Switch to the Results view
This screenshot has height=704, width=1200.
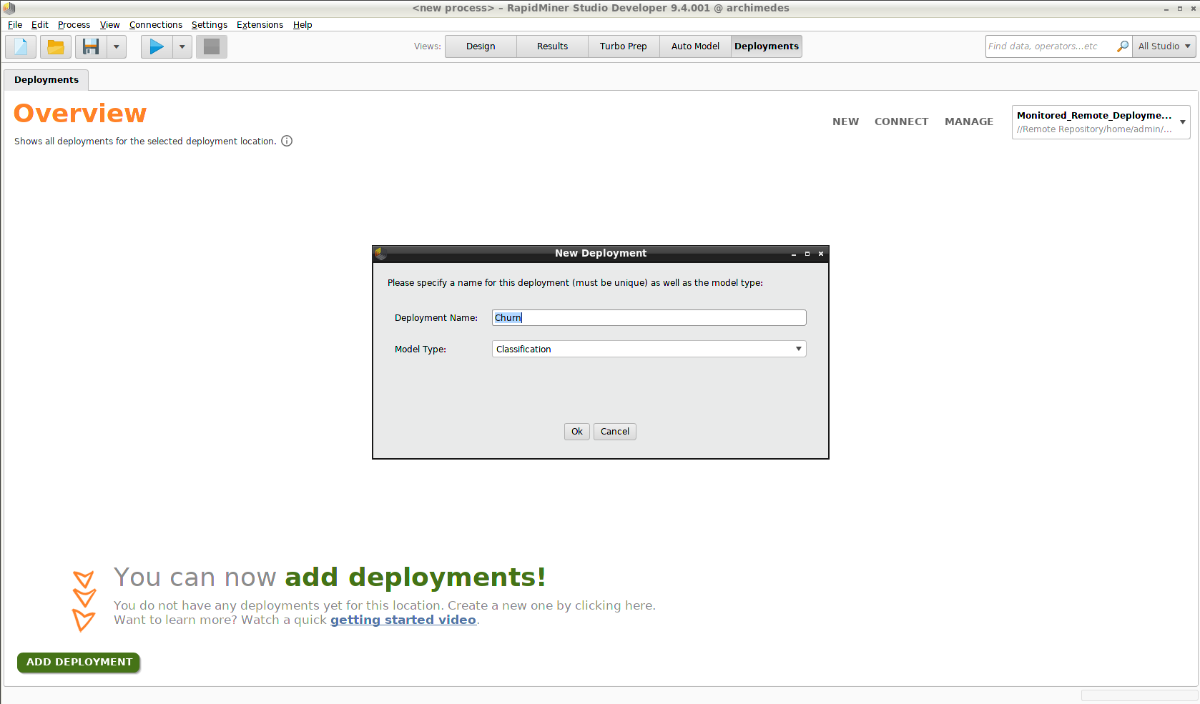tap(552, 46)
